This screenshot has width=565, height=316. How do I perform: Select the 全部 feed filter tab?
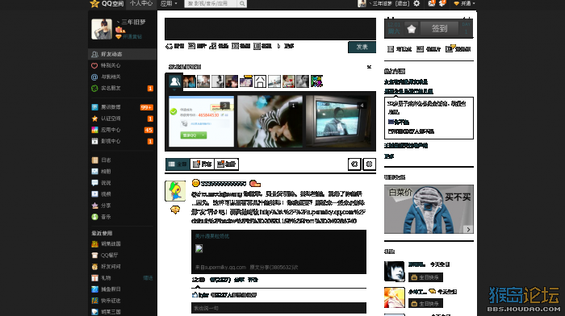click(178, 164)
